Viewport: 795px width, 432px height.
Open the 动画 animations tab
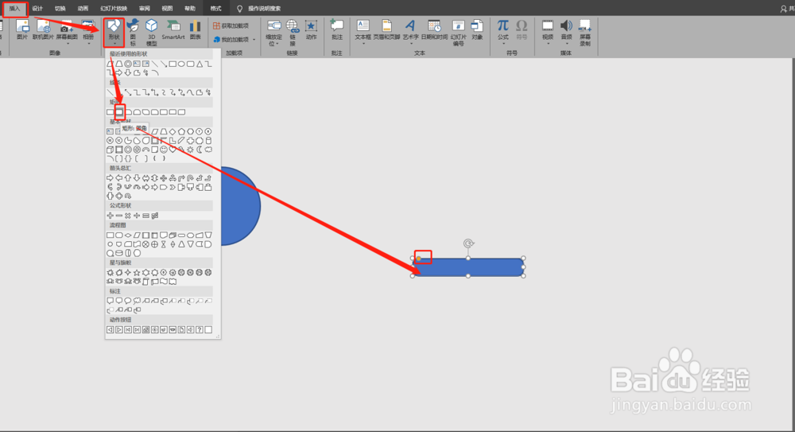83,8
